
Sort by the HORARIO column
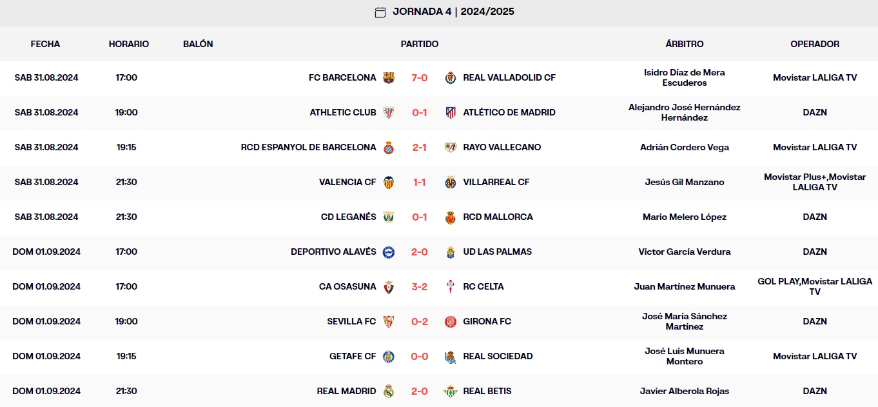tap(129, 44)
